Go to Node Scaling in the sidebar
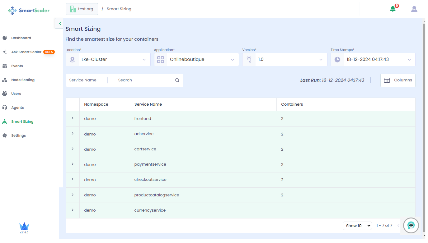 click(23, 80)
